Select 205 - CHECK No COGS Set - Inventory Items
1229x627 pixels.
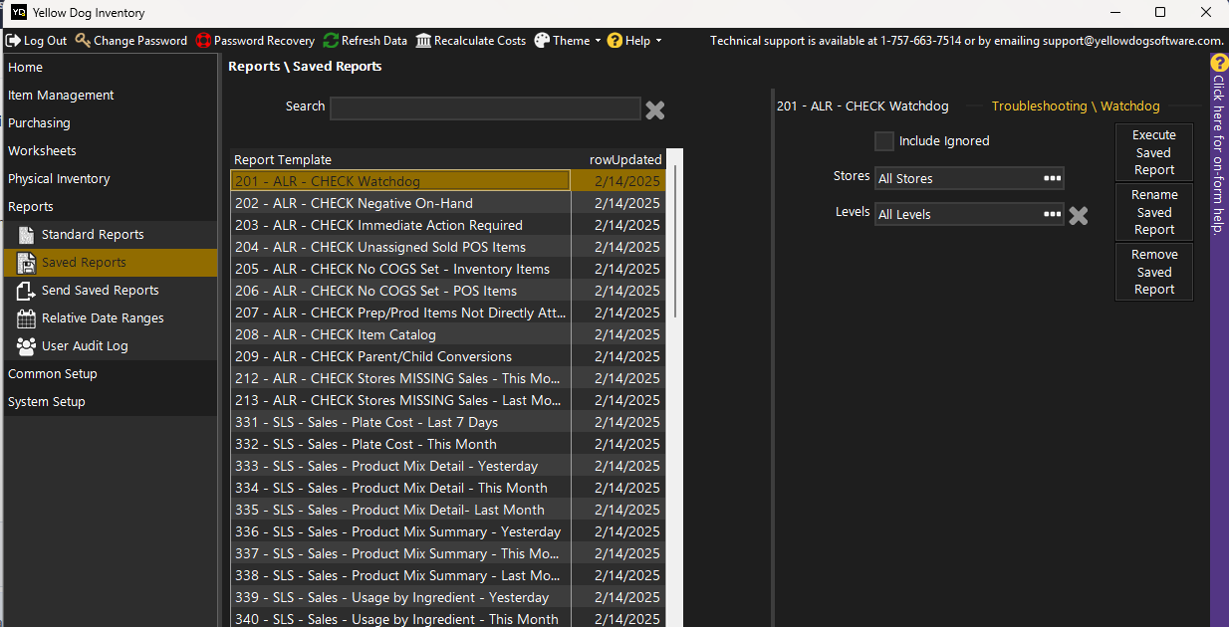pos(447,269)
